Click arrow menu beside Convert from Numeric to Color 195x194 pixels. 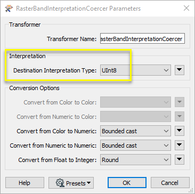pyautogui.click(x=180, y=117)
